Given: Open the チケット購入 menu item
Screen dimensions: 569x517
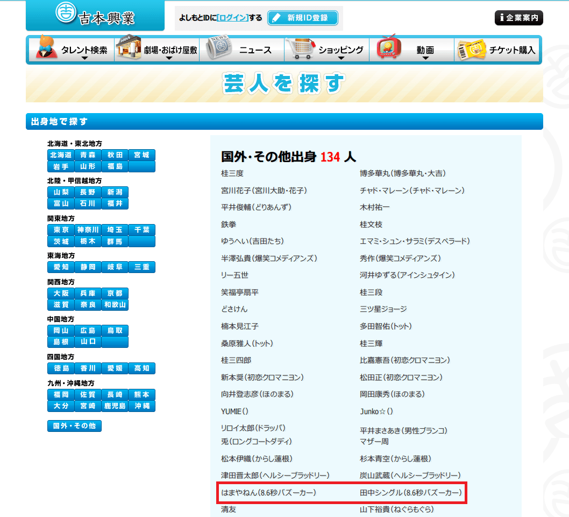Looking at the screenshot, I should coord(497,50).
